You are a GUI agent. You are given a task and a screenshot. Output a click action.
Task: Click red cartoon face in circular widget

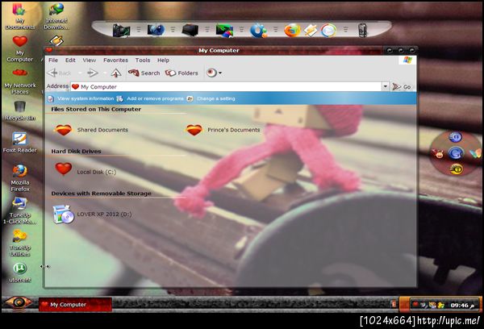click(438, 153)
